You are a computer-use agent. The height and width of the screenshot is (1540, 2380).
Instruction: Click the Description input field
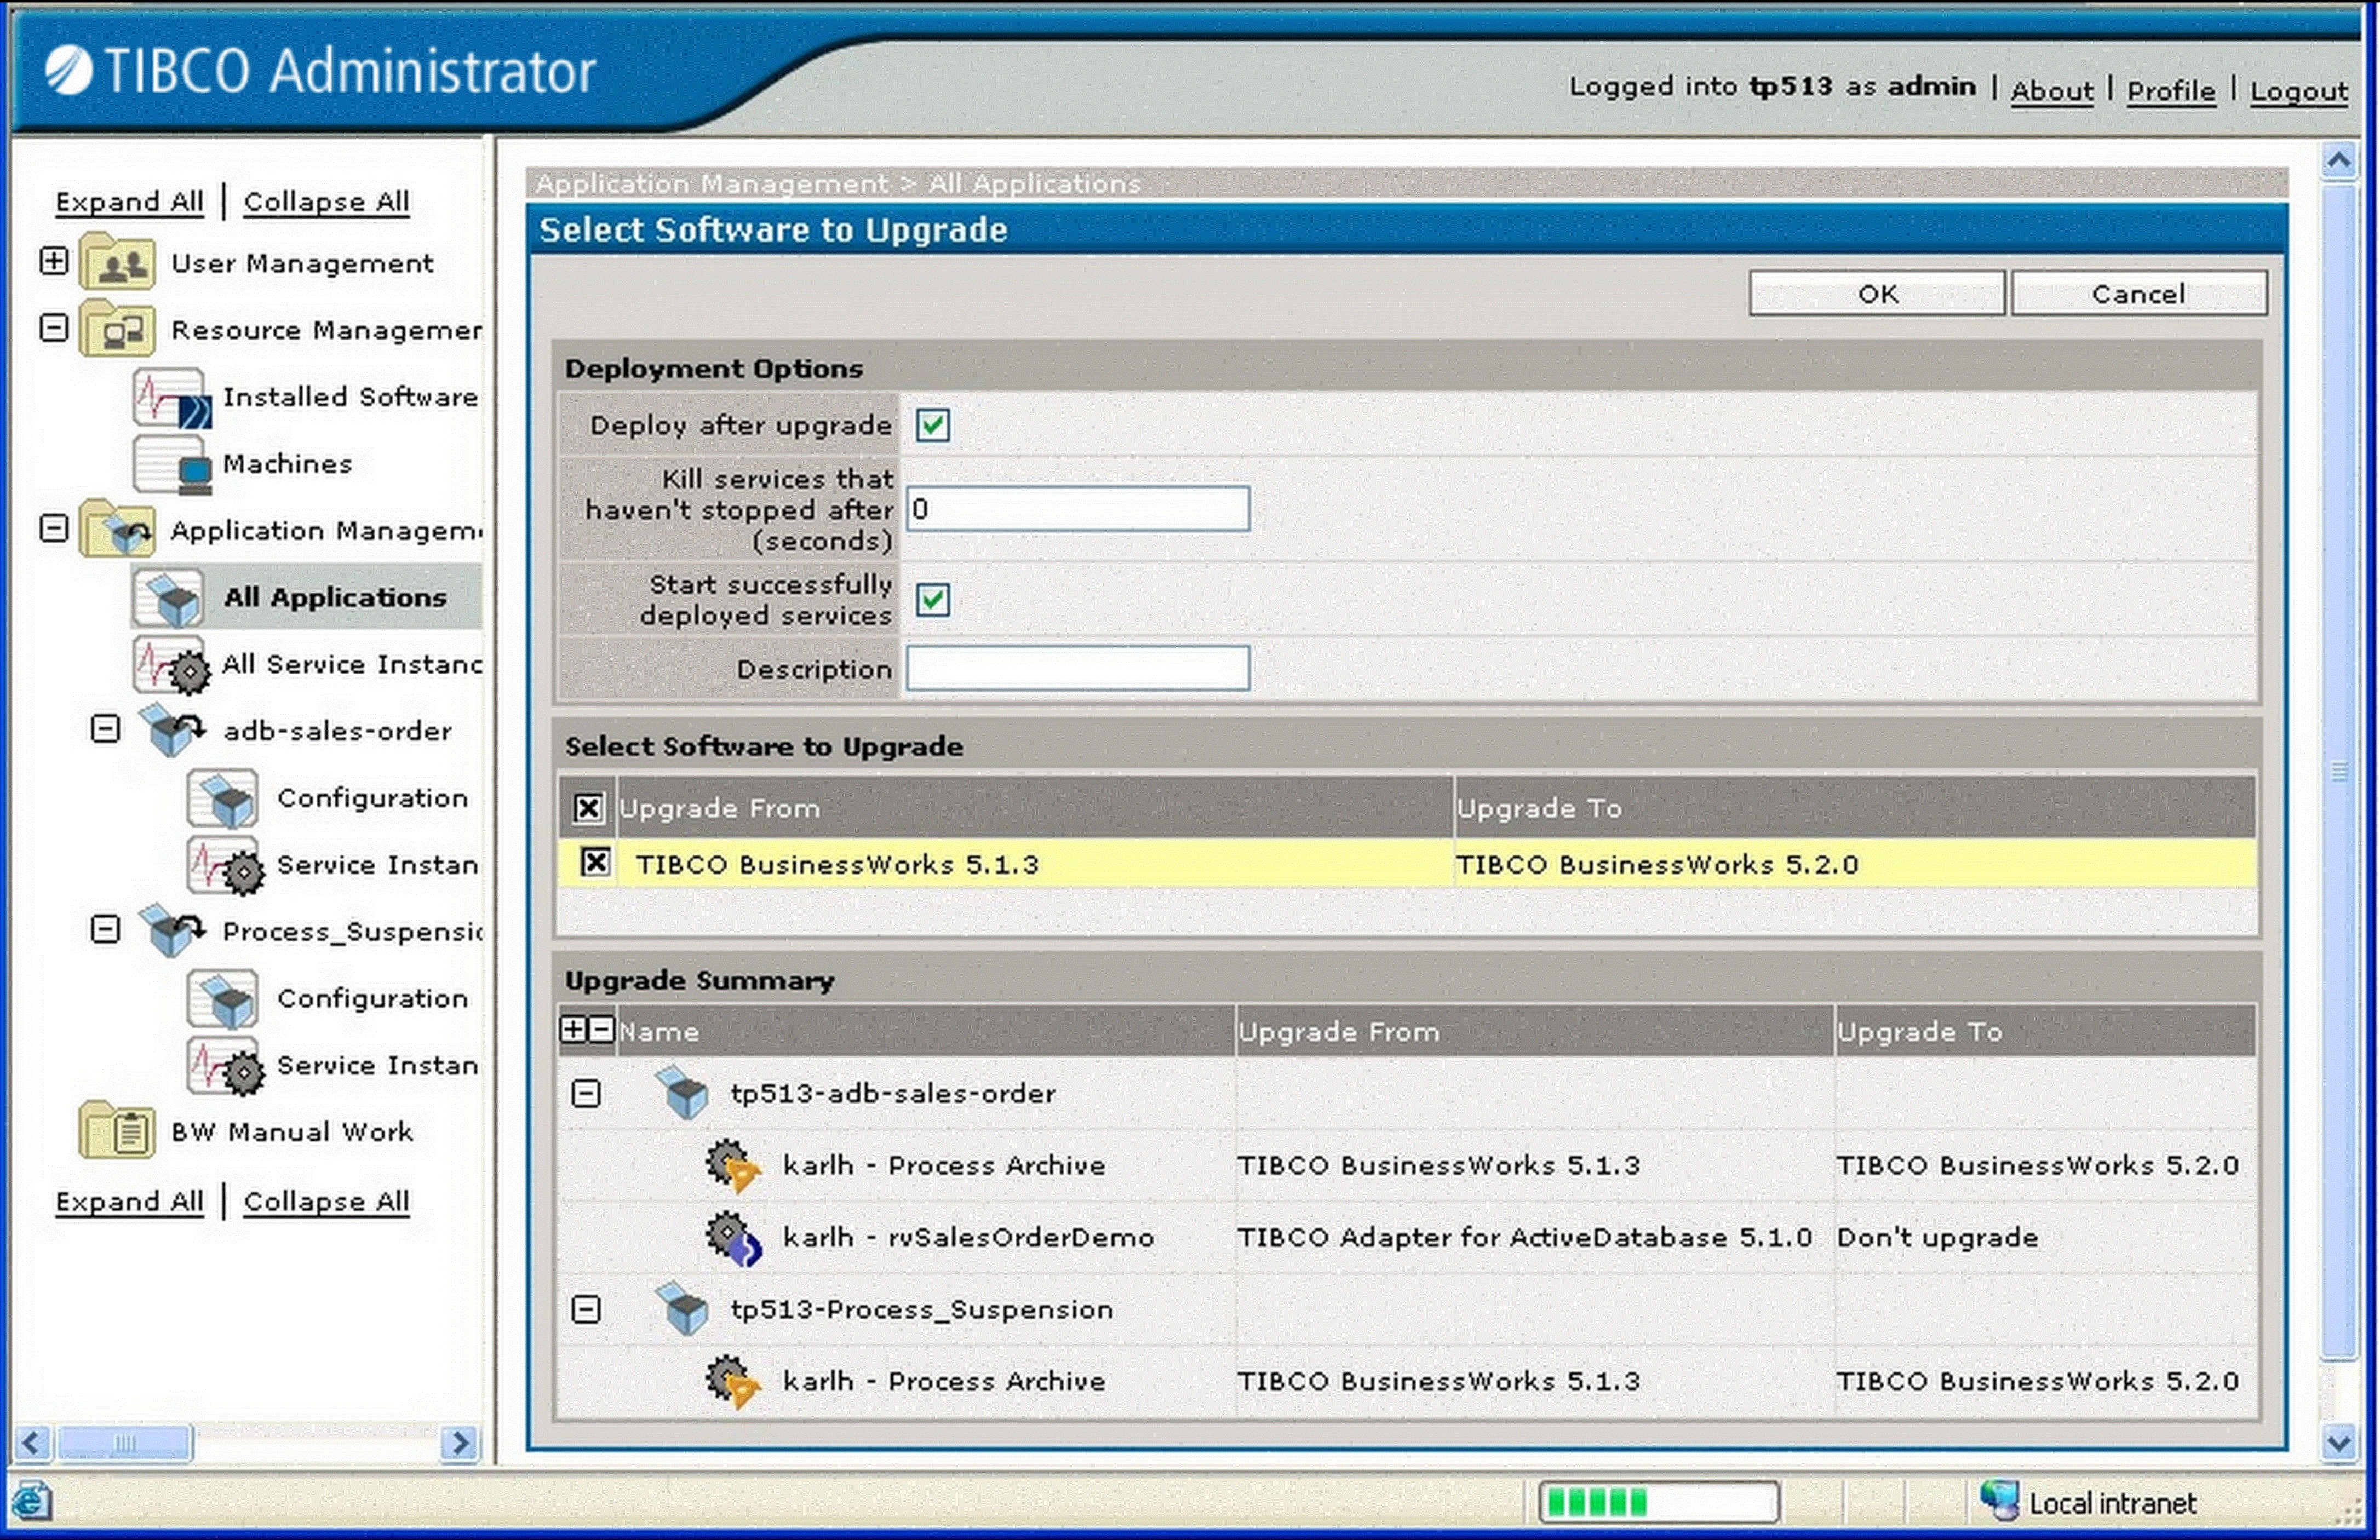[1077, 668]
